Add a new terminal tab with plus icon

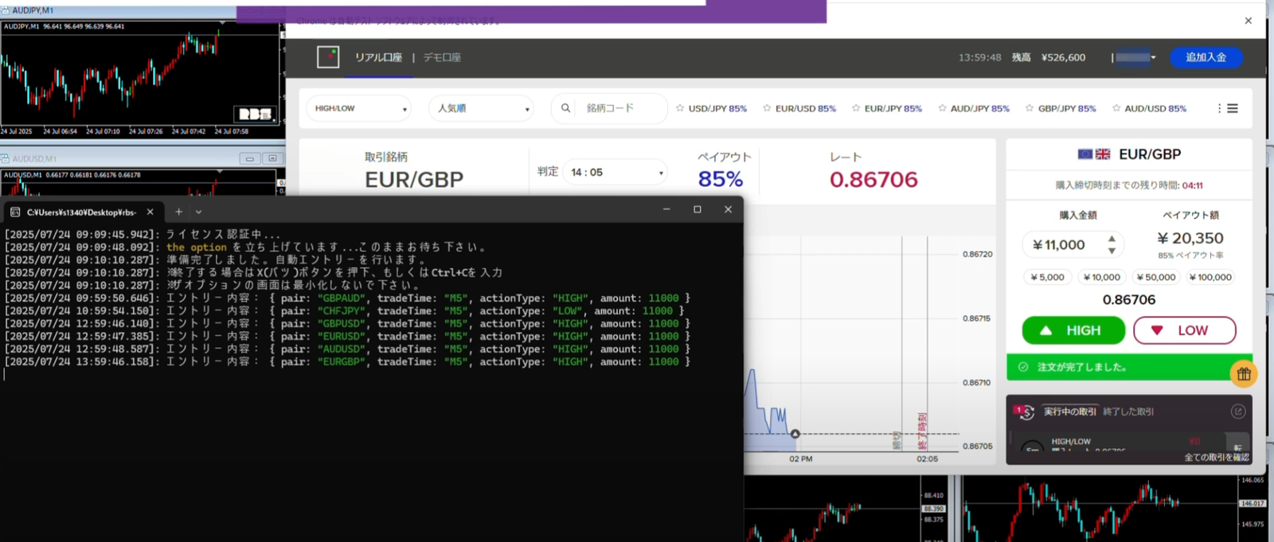(178, 212)
